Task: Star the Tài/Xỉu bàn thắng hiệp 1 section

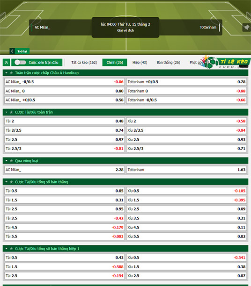Action: pyautogui.click(x=11, y=249)
